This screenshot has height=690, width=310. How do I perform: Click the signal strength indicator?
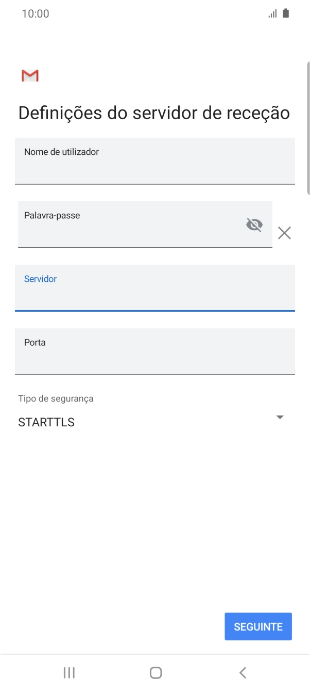(x=272, y=13)
